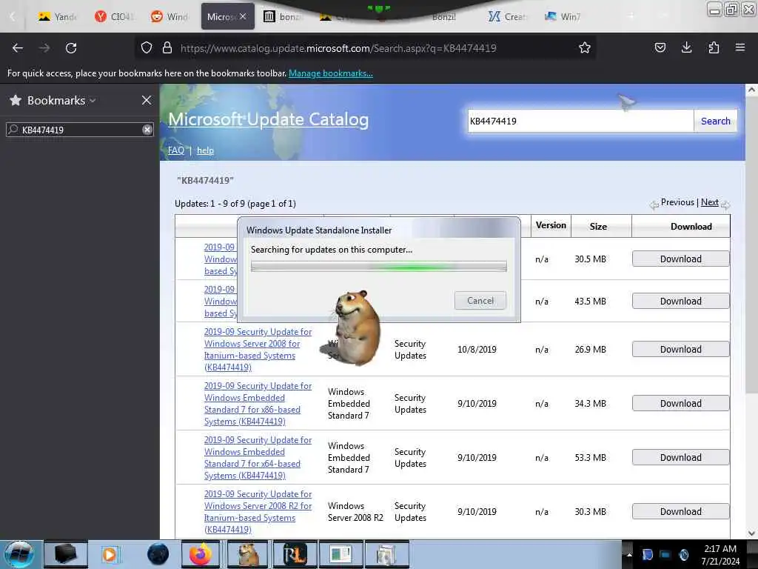Open the Bookmarks sidebar switcher dropdown
Viewport: 758px width, 569px height.
pos(93,101)
